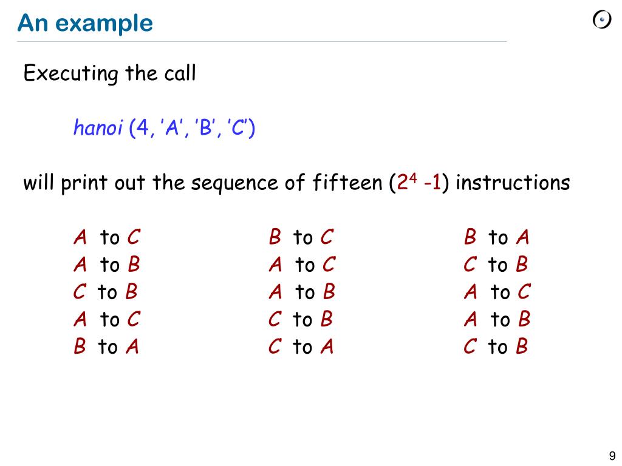Click first instruction 'A to C' left column
Image resolution: width=622 pixels, height=466 pixels.
(107, 237)
